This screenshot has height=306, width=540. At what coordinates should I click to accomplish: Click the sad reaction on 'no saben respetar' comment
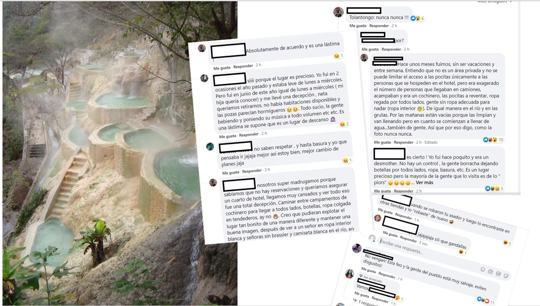[x=345, y=160]
